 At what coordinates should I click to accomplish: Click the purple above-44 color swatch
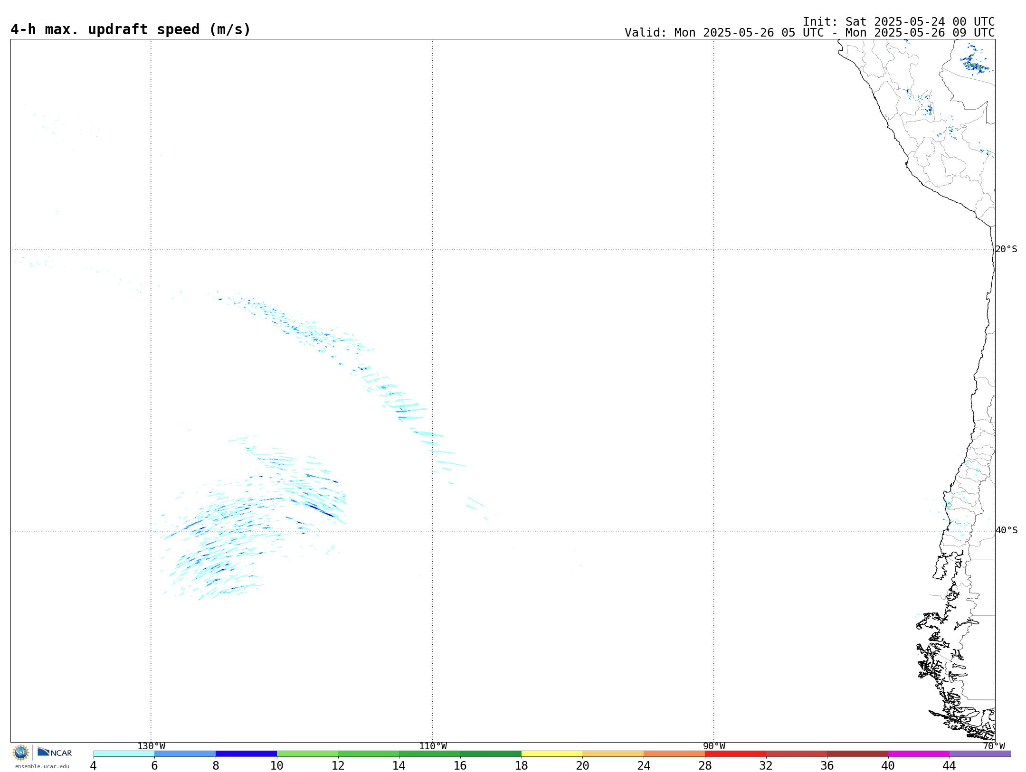(980, 754)
